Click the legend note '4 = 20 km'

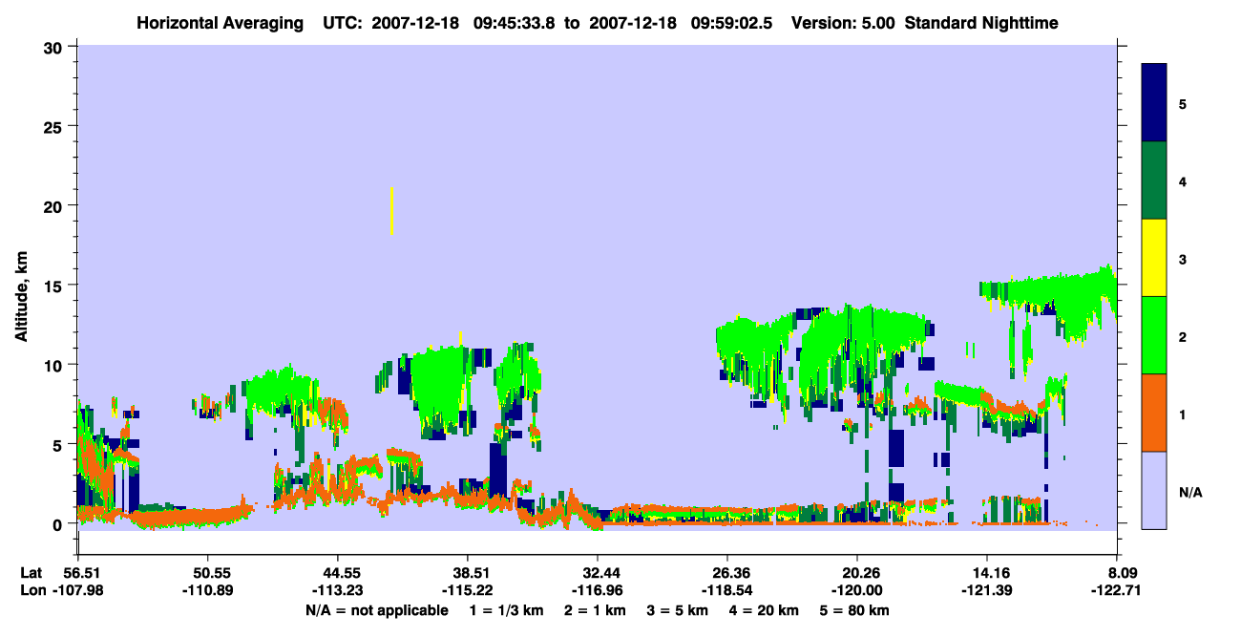point(765,610)
